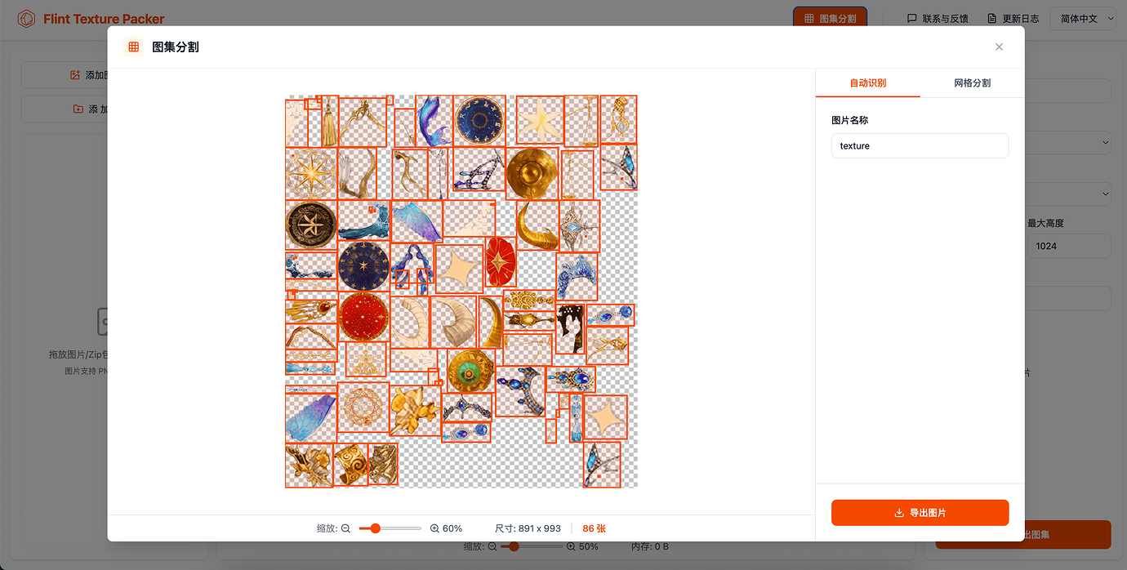This screenshot has height=570, width=1127.
Task: Click the zoom out magnifier in the dialog
Action: pos(345,528)
